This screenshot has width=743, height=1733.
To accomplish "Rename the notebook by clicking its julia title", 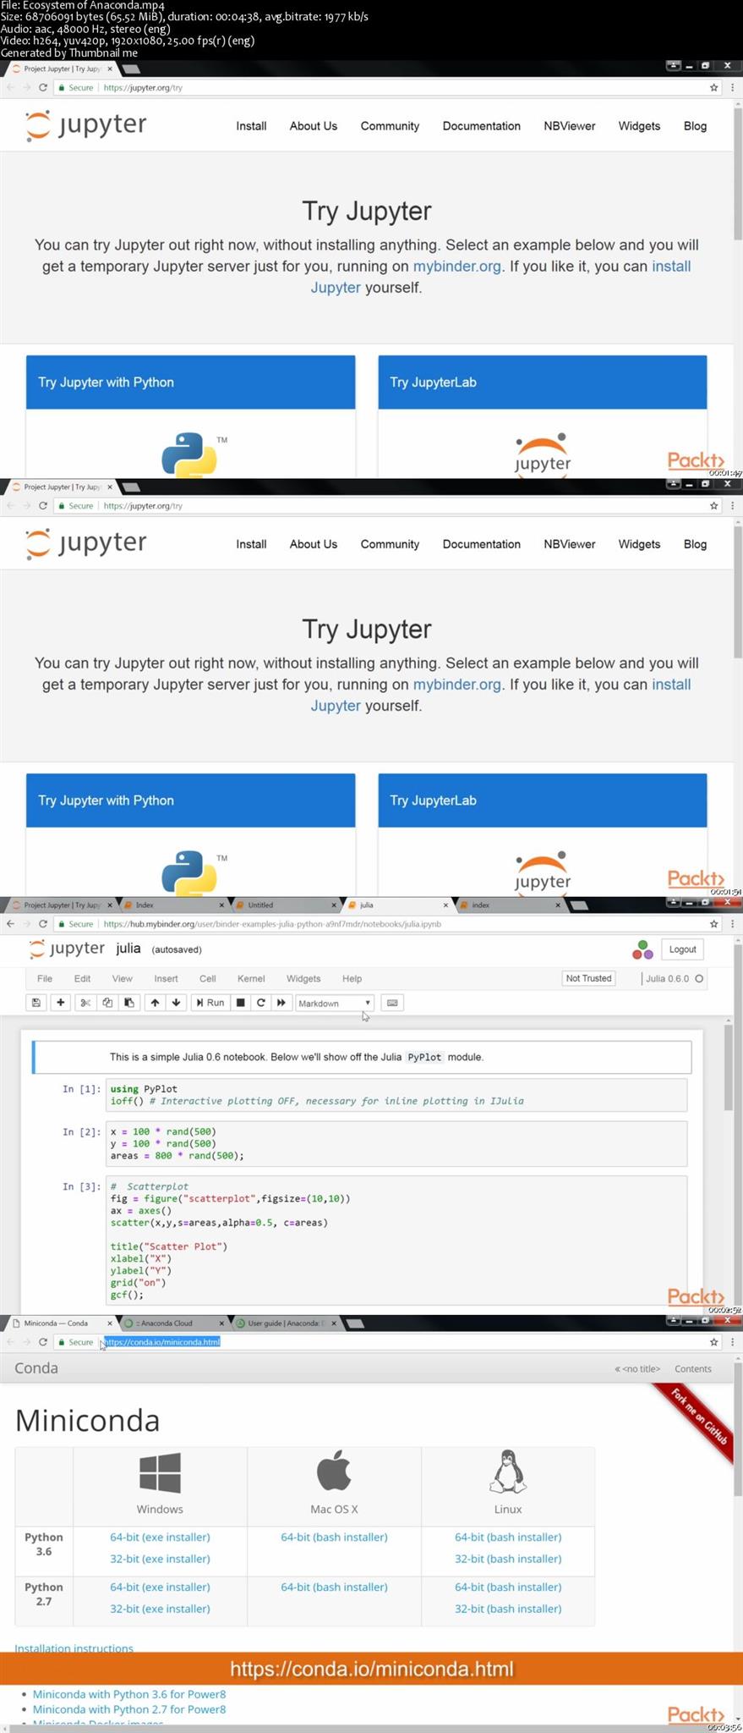I will [x=128, y=949].
